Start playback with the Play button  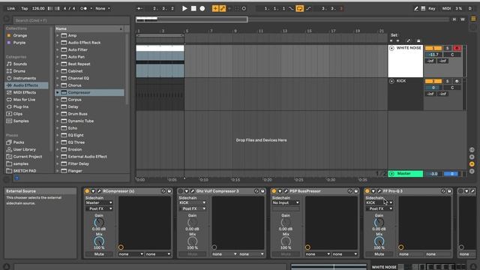tap(184, 8)
